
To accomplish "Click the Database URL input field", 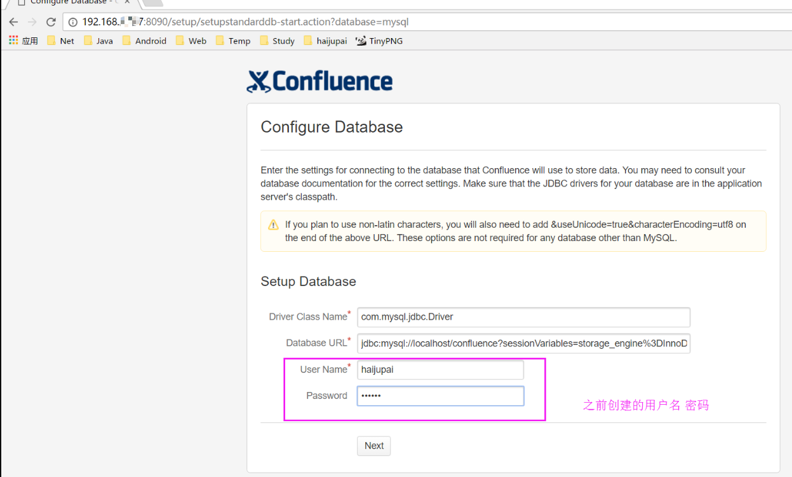I will (x=523, y=343).
